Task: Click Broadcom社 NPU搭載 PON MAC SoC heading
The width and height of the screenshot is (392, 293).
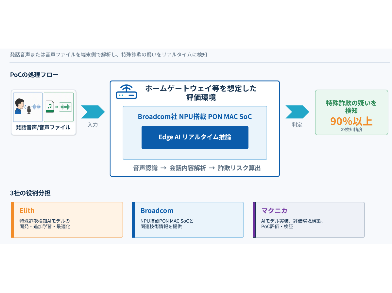Action: point(195,117)
